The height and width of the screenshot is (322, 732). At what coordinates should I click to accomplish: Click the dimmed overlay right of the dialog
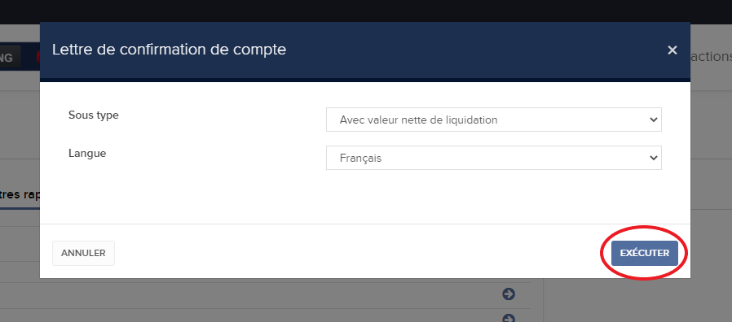click(711, 186)
